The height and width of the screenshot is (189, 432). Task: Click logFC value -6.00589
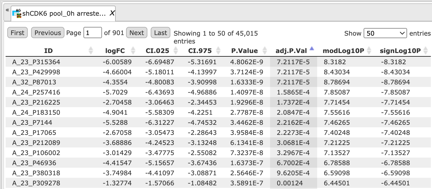tap(117, 62)
